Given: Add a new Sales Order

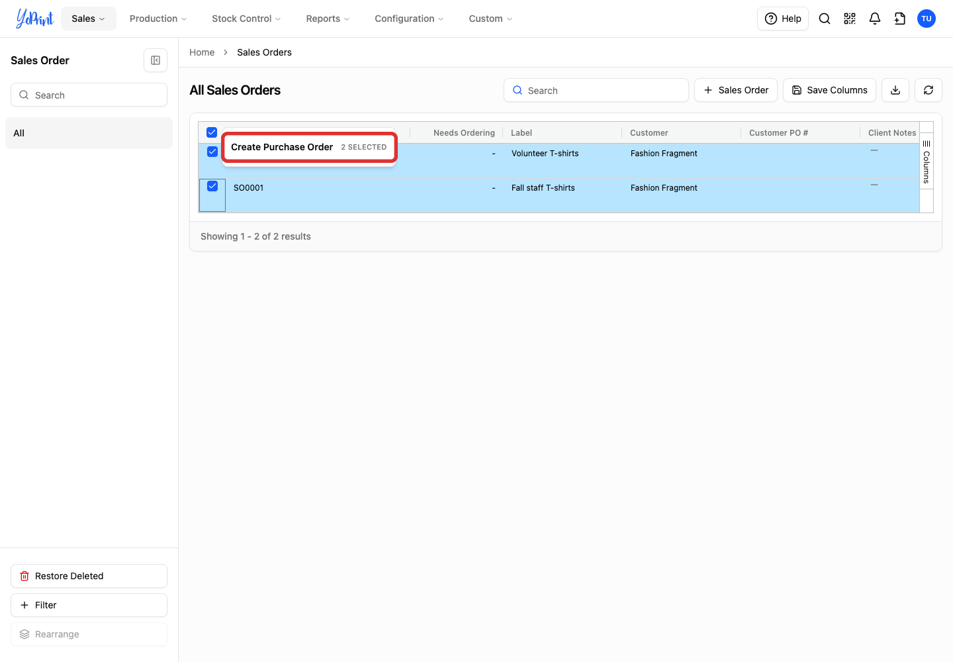Looking at the screenshot, I should point(736,90).
